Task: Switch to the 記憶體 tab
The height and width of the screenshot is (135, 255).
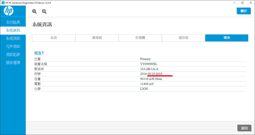Action: [x=140, y=38]
